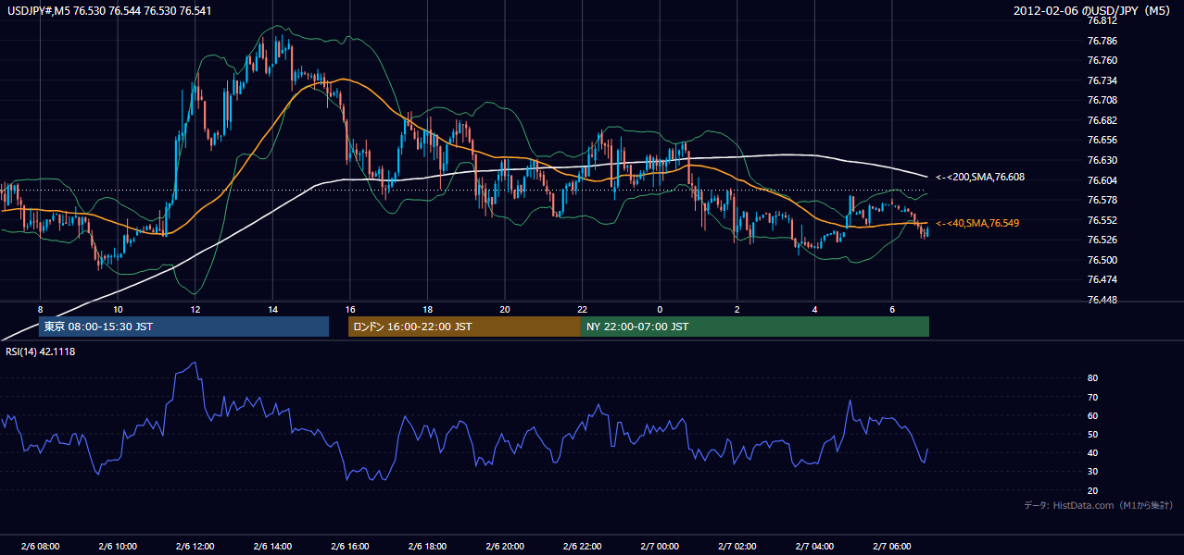This screenshot has width=1184, height=555.
Task: Select the 200 SMA label 76.608
Action: coord(980,177)
